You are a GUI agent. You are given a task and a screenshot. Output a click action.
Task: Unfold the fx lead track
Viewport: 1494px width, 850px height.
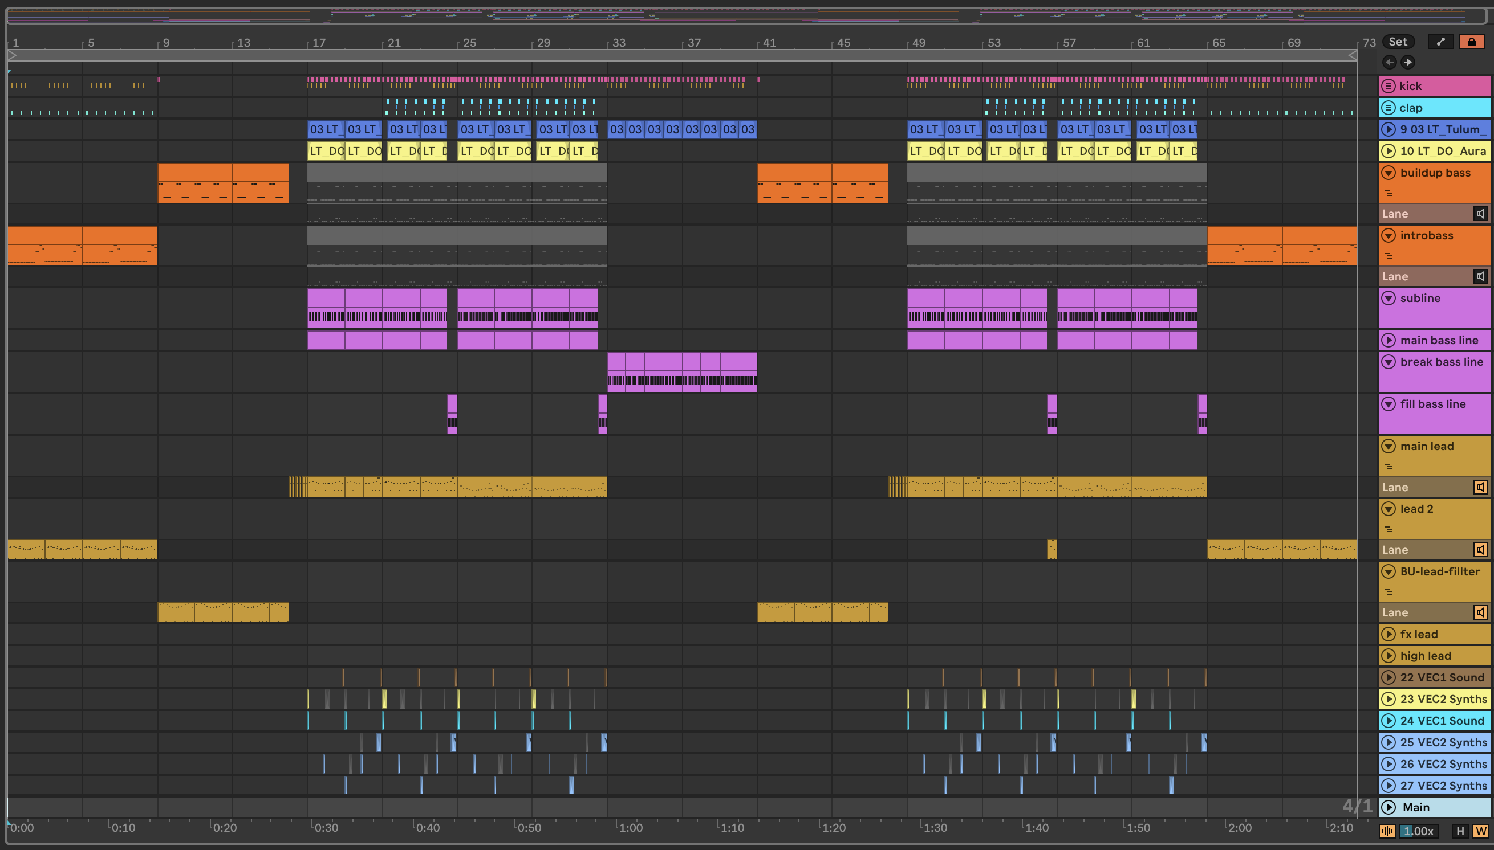tap(1389, 634)
